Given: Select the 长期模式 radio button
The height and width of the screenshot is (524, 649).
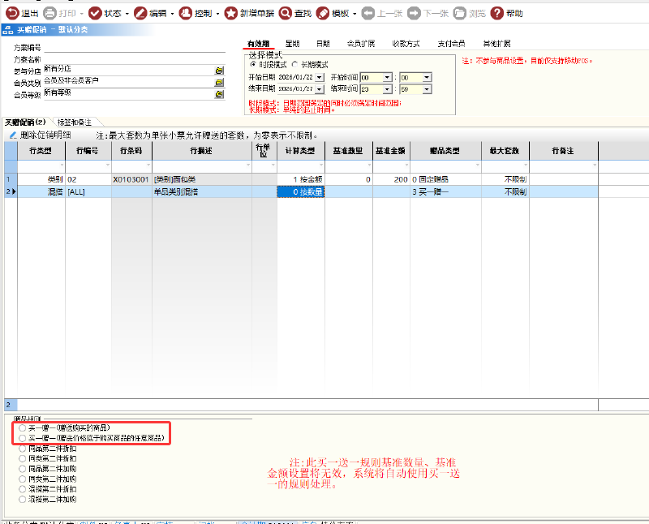Looking at the screenshot, I should 294,64.
